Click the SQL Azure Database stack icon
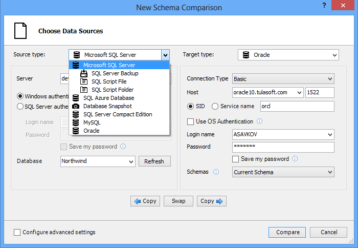Image resolution: width=358 pixels, height=248 pixels. pos(76,98)
